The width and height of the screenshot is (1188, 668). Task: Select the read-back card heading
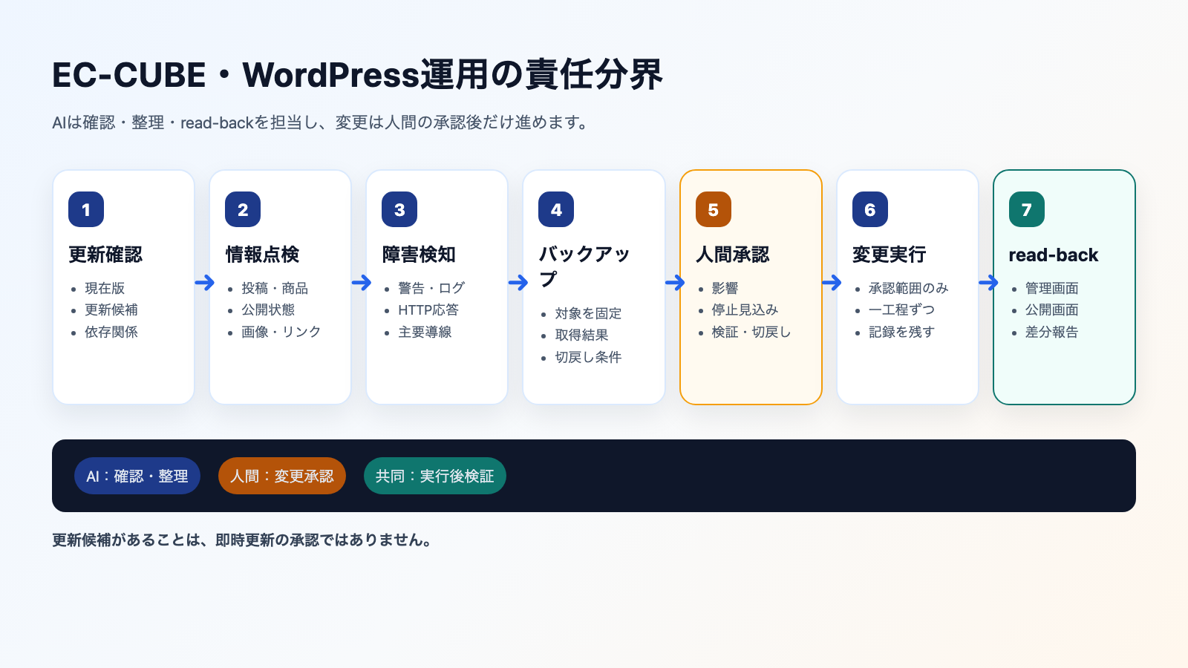[1054, 255]
